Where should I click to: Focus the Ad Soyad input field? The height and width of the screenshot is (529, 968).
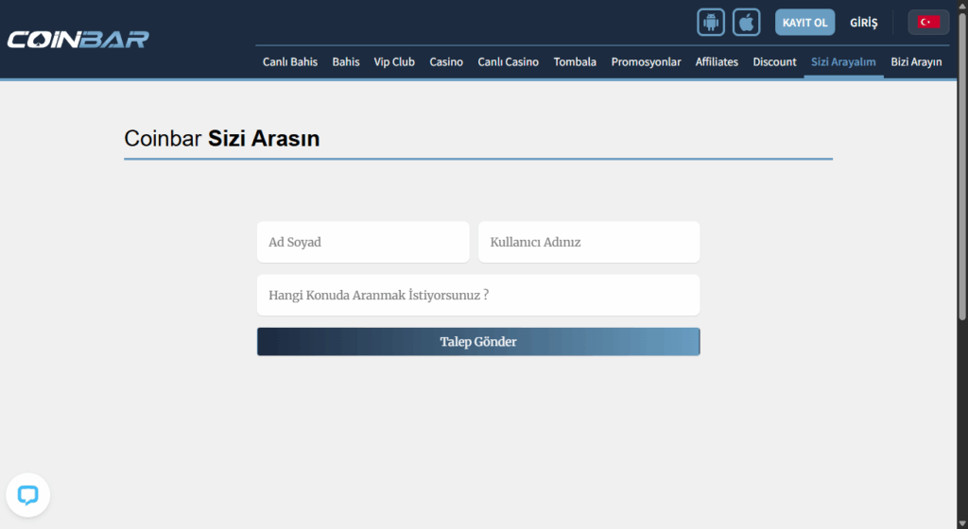[x=363, y=243]
